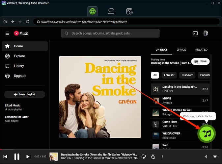Skip to the previous track
Viewport: 222px width, 164px height.
click(5, 156)
